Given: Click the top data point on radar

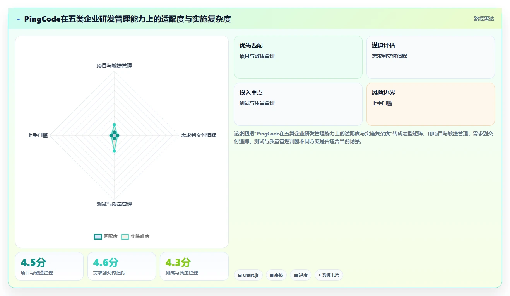Looking at the screenshot, I should (114, 125).
